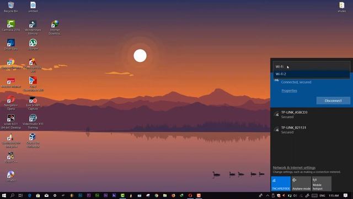
Task: Click the volume icon in the system tray
Action: pyautogui.click(x=295, y=195)
